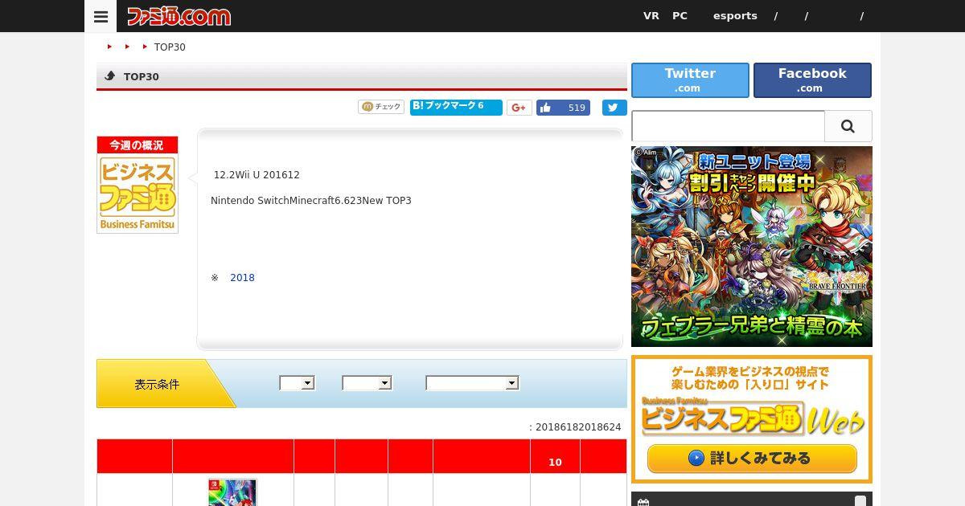Share via the Google+ icon
This screenshot has width=965, height=506.
point(519,108)
